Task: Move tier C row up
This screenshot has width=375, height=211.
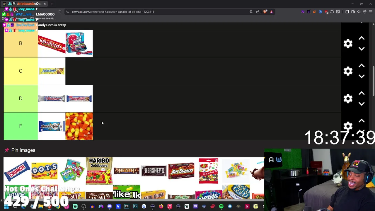Action: pyautogui.click(x=362, y=66)
